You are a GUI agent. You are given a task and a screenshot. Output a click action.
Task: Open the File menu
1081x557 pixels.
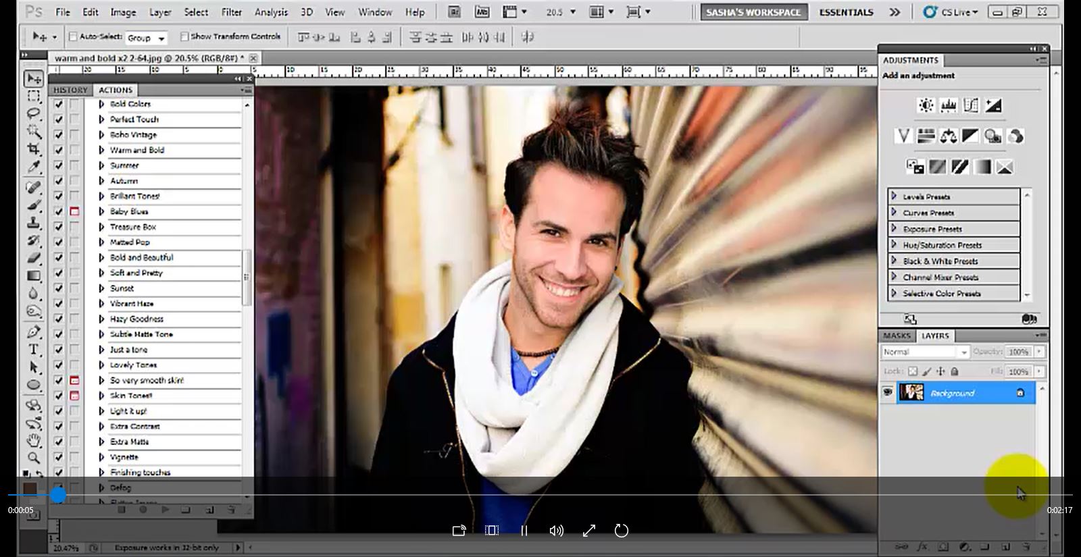click(62, 12)
